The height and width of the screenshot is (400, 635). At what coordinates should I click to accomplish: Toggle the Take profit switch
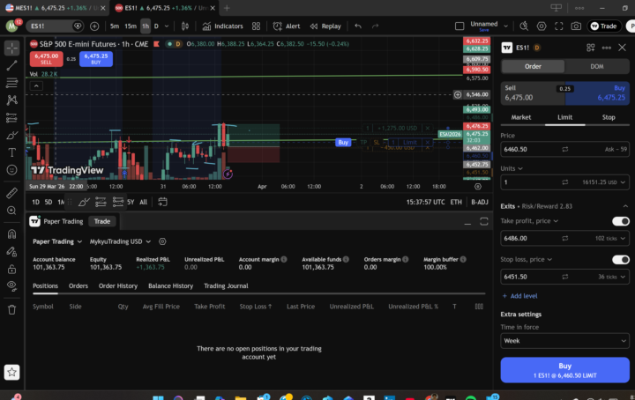coord(620,221)
